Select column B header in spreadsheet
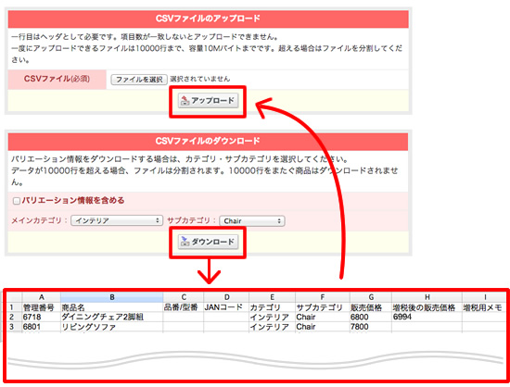This screenshot has width=510, height=387. (x=112, y=297)
